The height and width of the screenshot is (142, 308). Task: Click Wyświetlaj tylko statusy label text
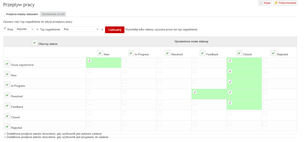(x=161, y=30)
